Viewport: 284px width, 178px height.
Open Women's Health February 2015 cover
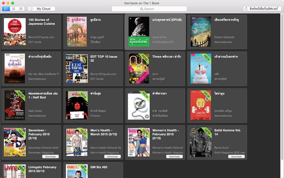[x=139, y=142]
